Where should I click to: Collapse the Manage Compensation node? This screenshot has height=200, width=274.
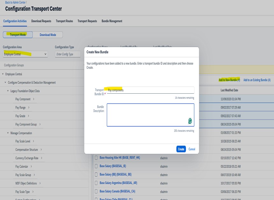coord(8,133)
